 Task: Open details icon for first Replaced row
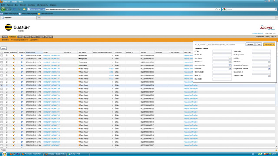pos(7,55)
